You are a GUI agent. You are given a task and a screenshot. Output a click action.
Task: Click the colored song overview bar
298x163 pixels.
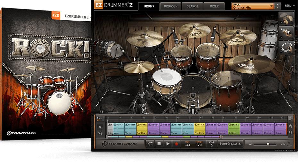(x=164, y=137)
